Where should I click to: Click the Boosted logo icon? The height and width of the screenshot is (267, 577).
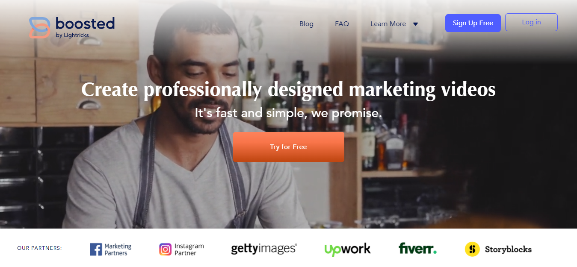[x=40, y=28]
